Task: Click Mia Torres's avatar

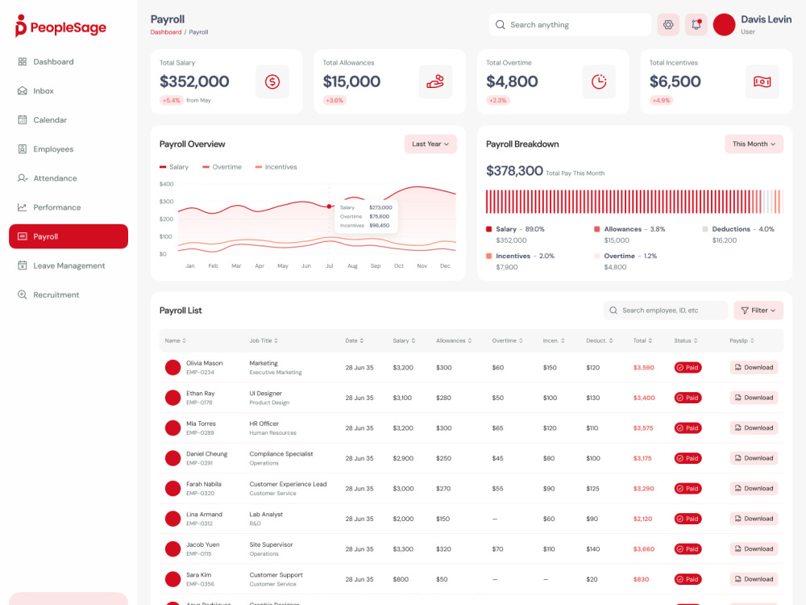Action: click(x=172, y=428)
